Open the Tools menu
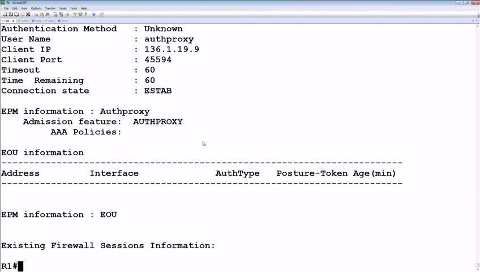 coord(74,8)
